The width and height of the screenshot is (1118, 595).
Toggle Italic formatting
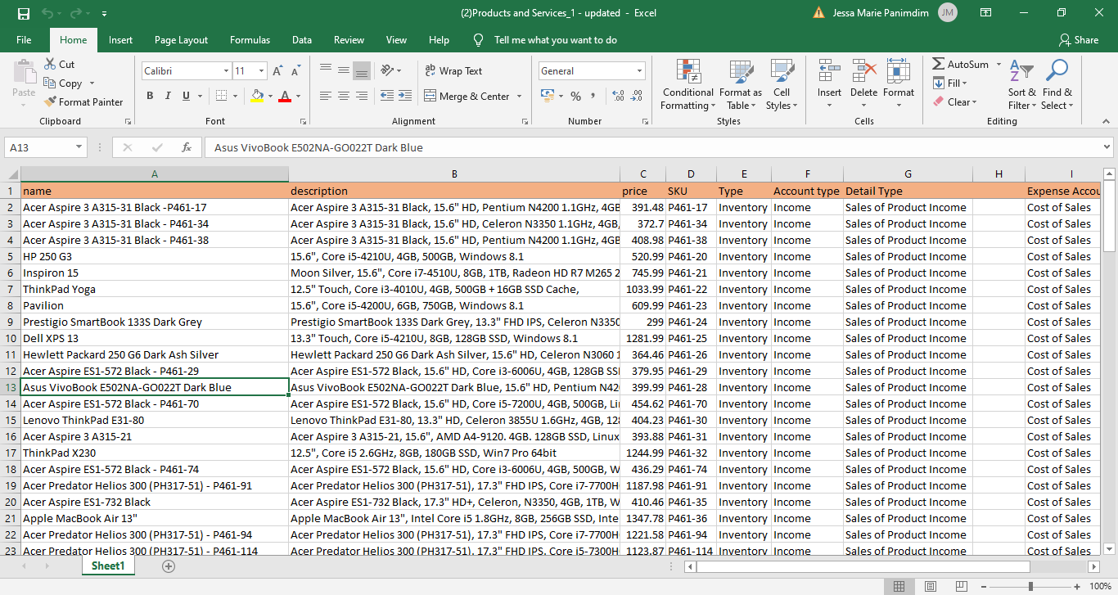point(168,96)
